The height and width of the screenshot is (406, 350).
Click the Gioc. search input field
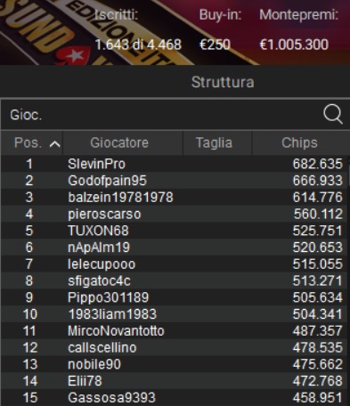click(x=162, y=114)
